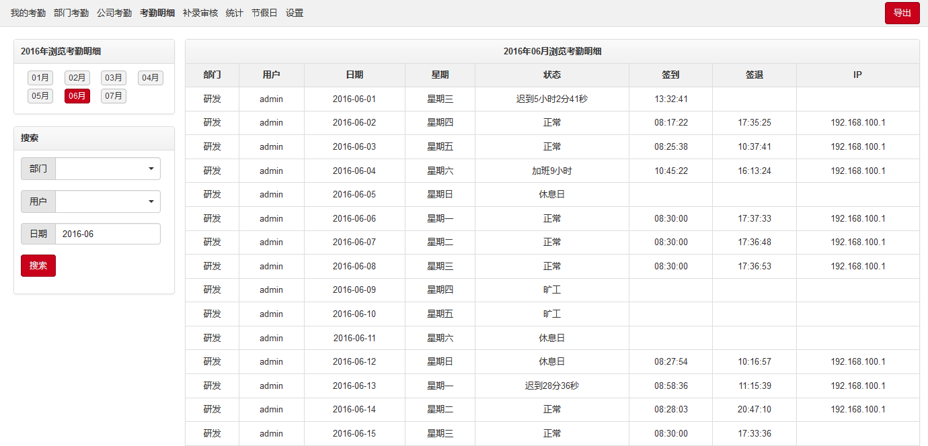Click the 日期 input showing 2016-06
The image size is (928, 446).
click(108, 234)
